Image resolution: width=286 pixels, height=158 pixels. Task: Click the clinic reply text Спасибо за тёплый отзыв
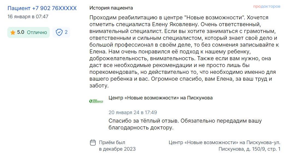click(185, 124)
